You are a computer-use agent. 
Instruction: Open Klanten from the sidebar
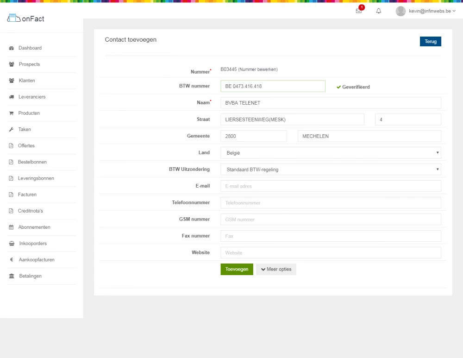(x=27, y=81)
